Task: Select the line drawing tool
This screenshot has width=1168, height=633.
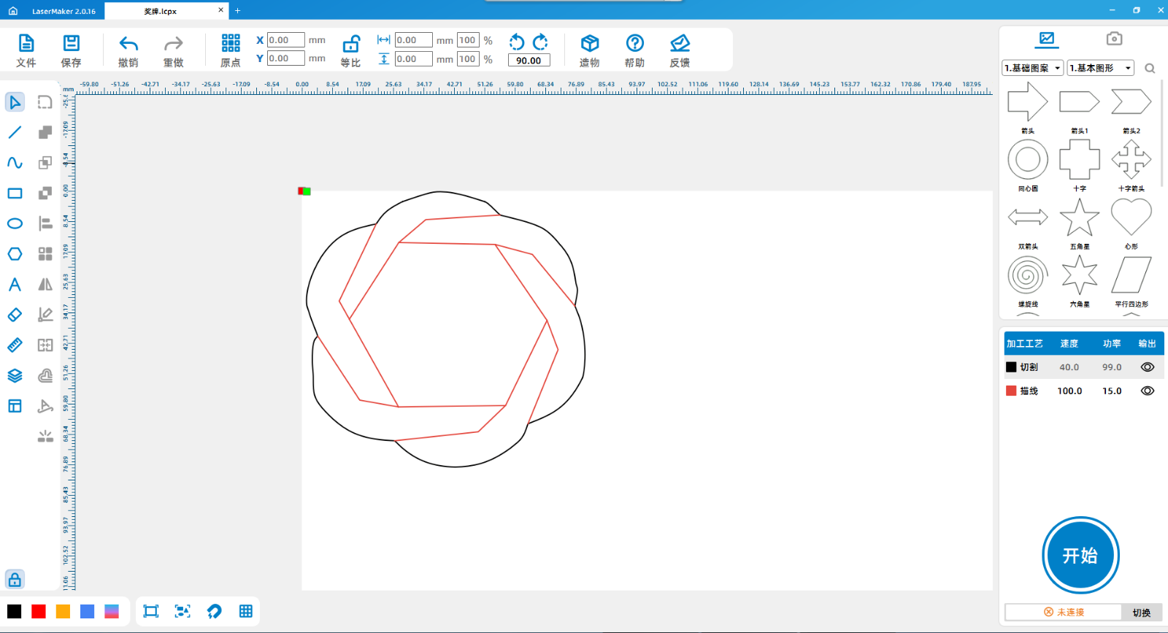Action: 15,133
